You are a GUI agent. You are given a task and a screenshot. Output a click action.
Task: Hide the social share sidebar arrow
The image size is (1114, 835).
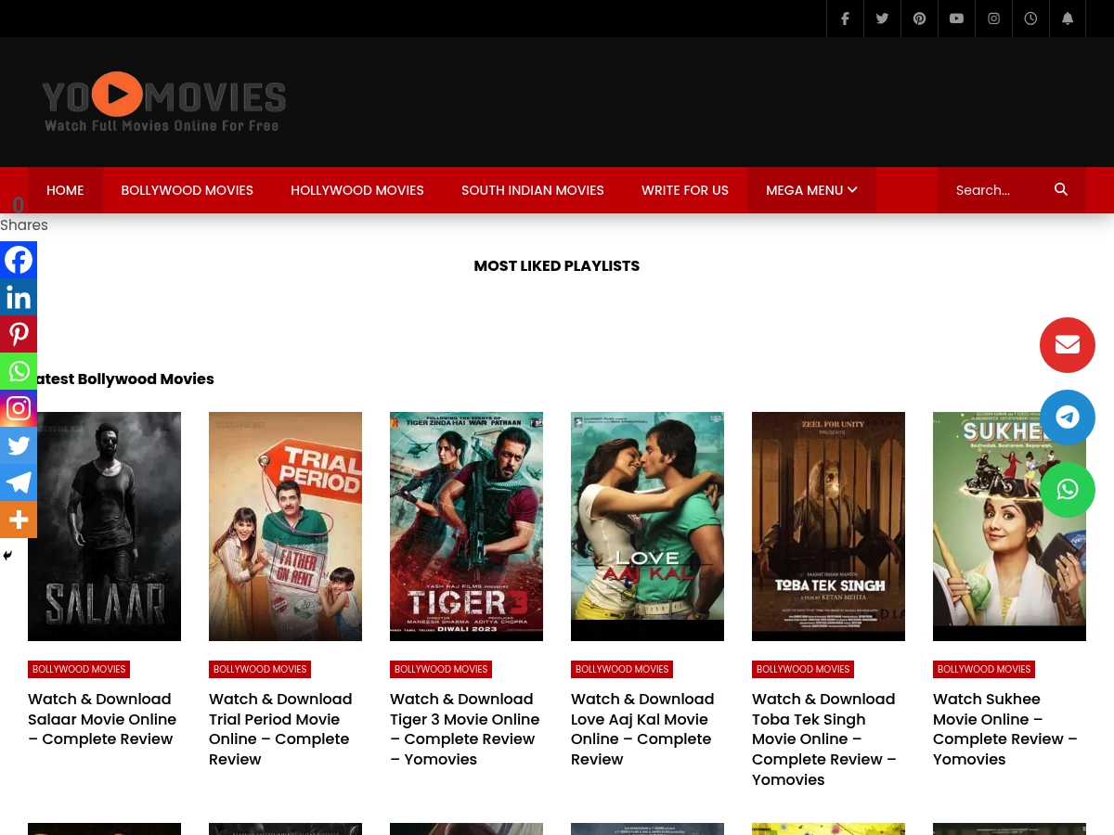[7, 556]
